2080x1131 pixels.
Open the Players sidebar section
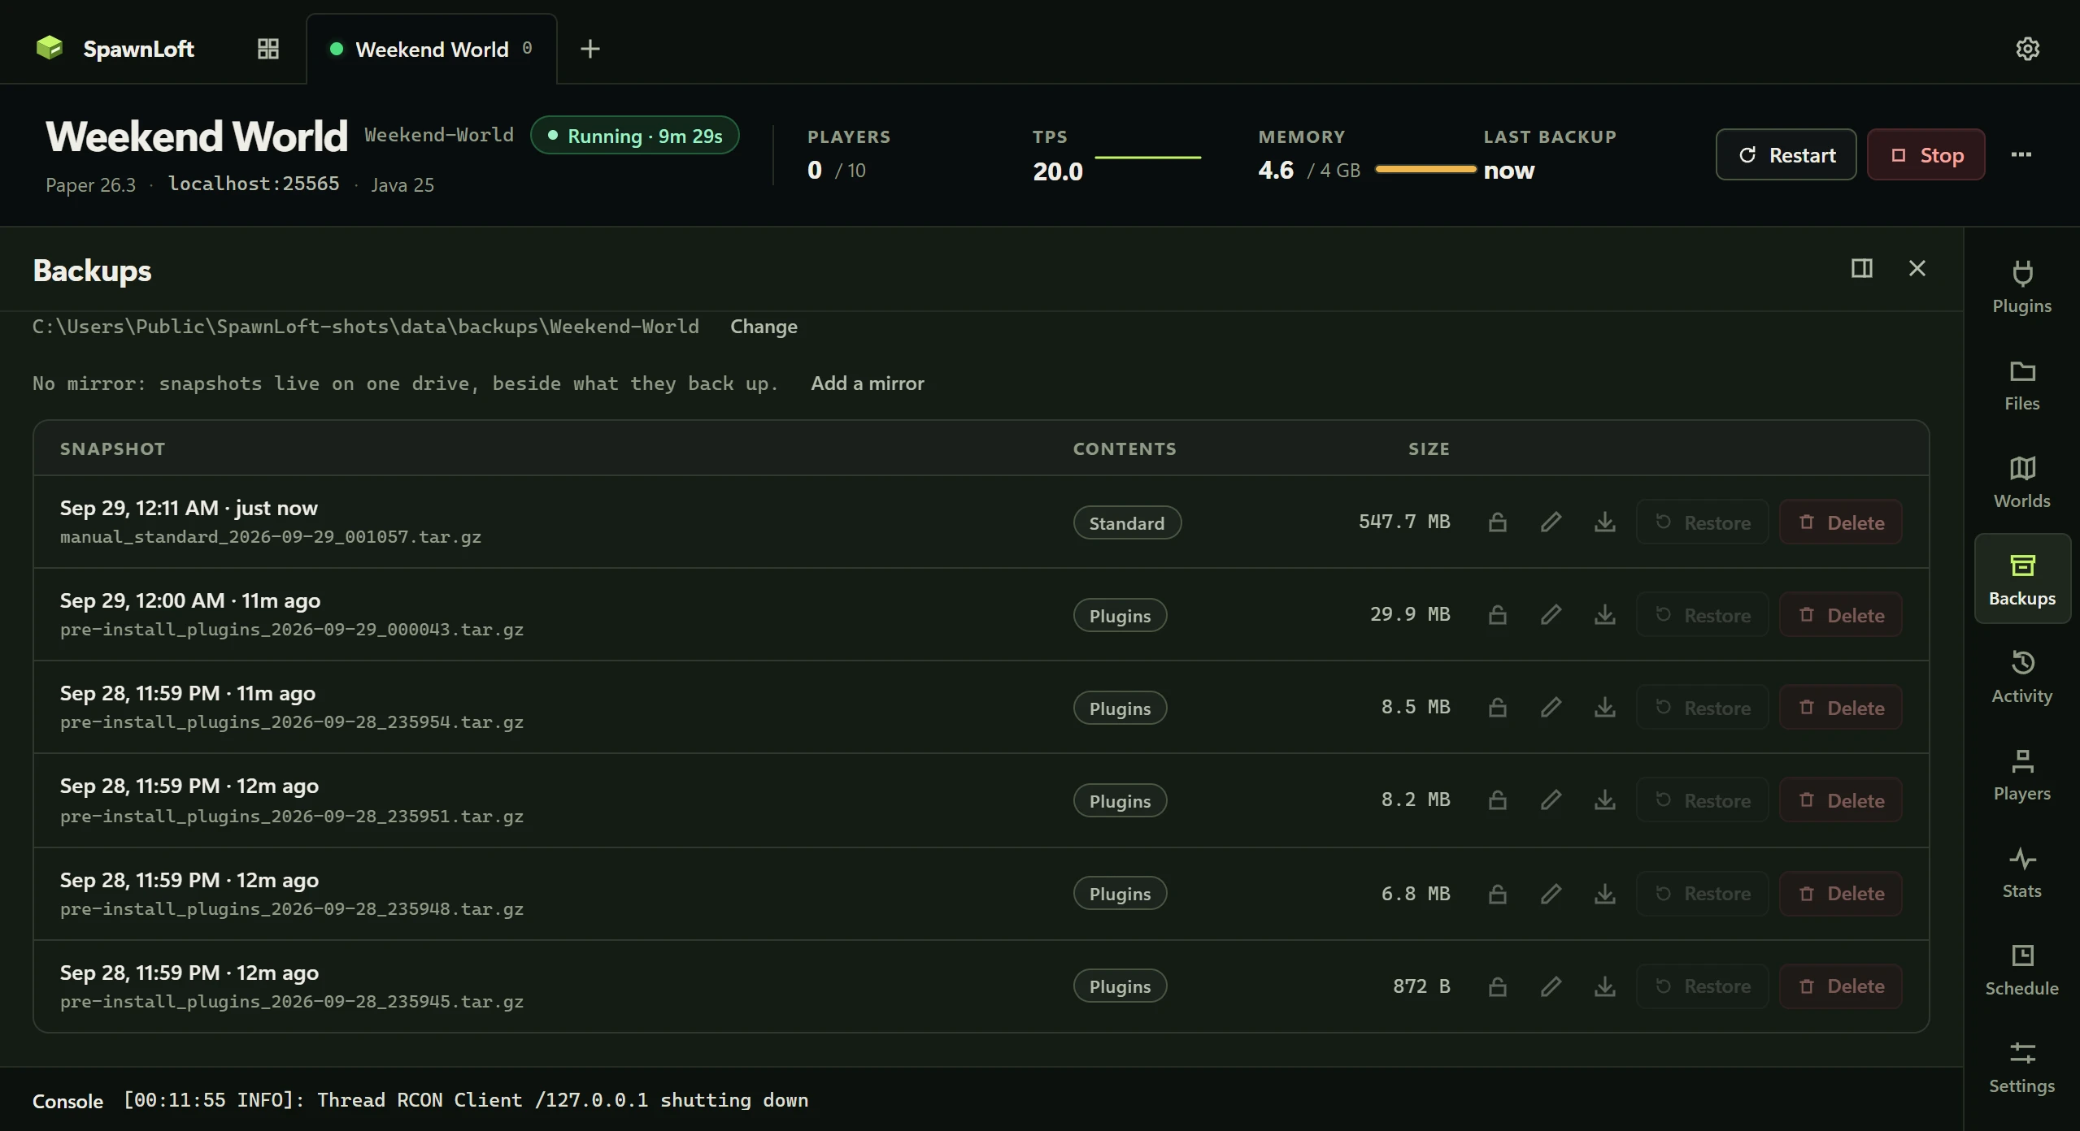tap(2021, 773)
